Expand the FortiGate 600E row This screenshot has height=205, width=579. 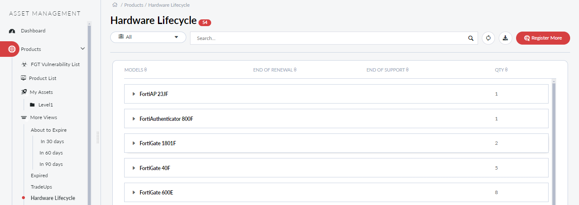coord(134,192)
